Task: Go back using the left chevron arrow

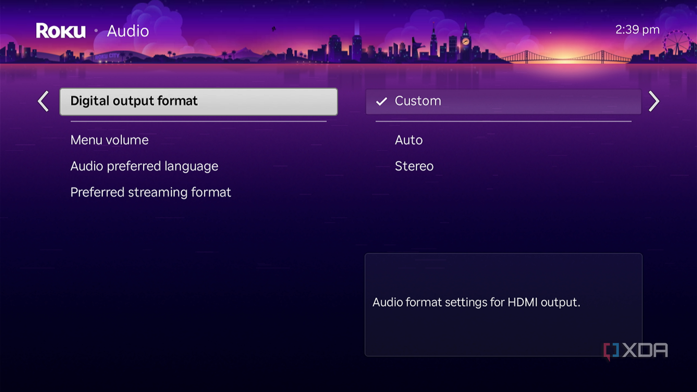Action: [x=43, y=101]
